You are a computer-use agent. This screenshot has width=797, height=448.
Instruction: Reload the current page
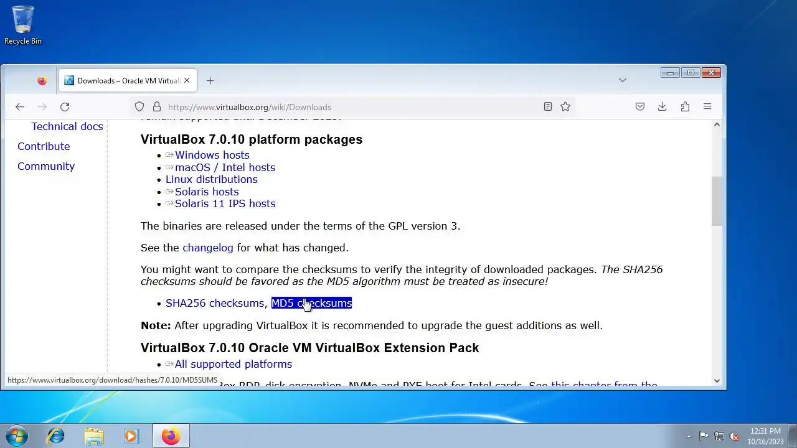pyautogui.click(x=65, y=106)
